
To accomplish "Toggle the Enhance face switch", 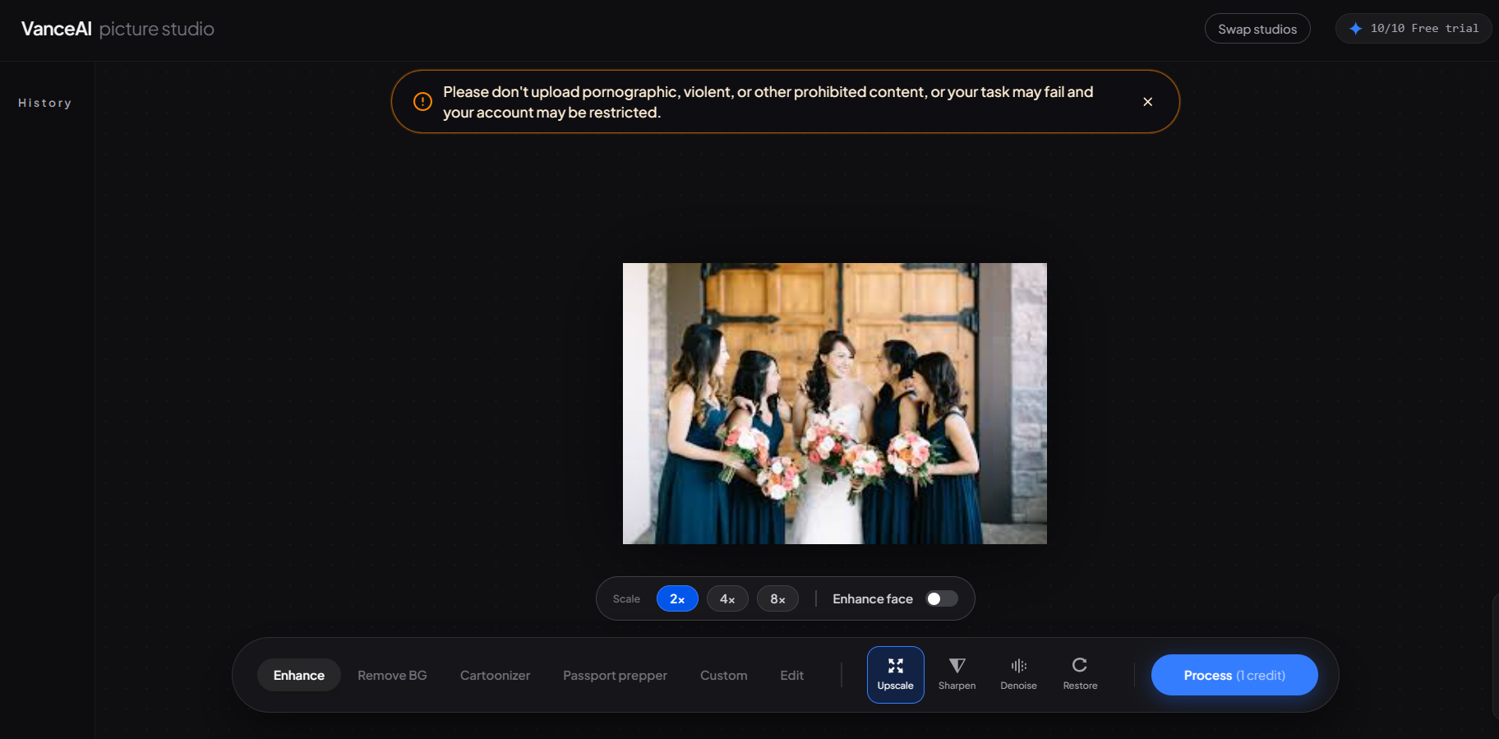I will pos(942,598).
